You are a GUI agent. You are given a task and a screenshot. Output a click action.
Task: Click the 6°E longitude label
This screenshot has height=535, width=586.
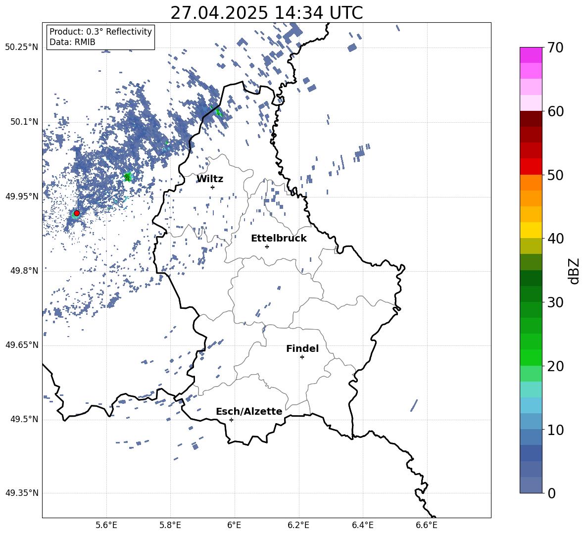234,526
